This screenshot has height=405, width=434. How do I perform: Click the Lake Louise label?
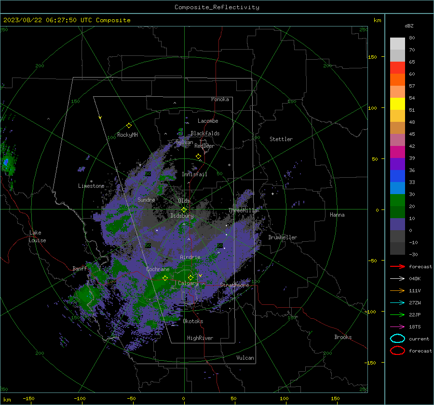(x=37, y=236)
